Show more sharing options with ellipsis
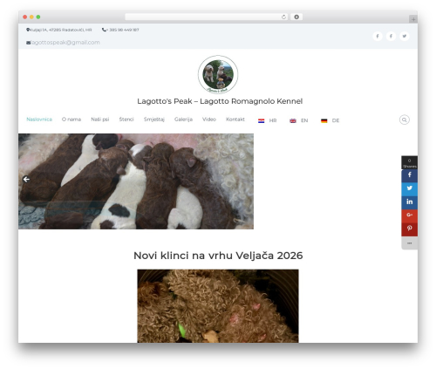 click(x=410, y=243)
